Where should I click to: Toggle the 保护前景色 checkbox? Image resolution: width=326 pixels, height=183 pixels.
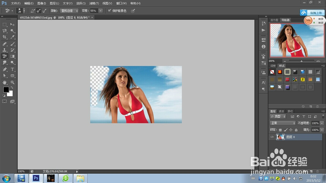point(109,11)
